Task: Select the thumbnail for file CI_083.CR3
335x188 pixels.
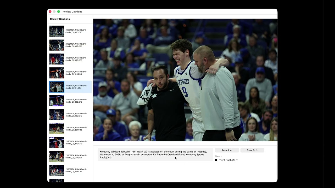Action: pos(57,31)
